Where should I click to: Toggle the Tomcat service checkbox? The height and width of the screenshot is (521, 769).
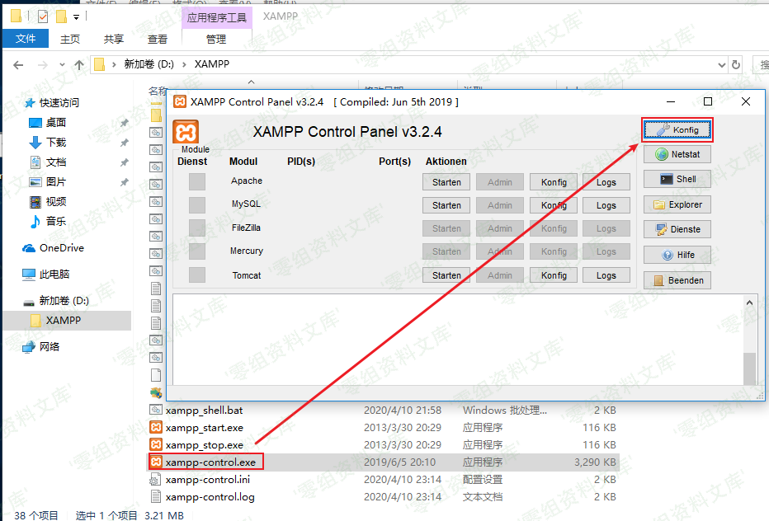[x=197, y=275]
